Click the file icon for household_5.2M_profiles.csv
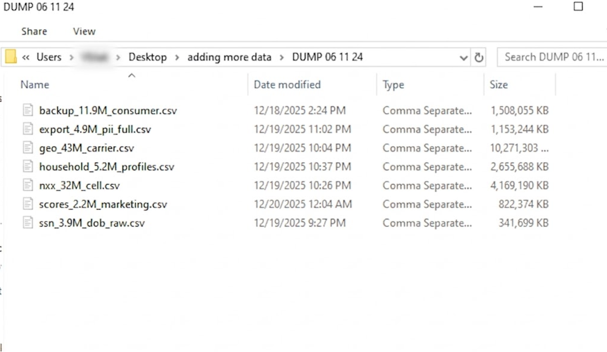This screenshot has width=607, height=352. click(x=28, y=166)
